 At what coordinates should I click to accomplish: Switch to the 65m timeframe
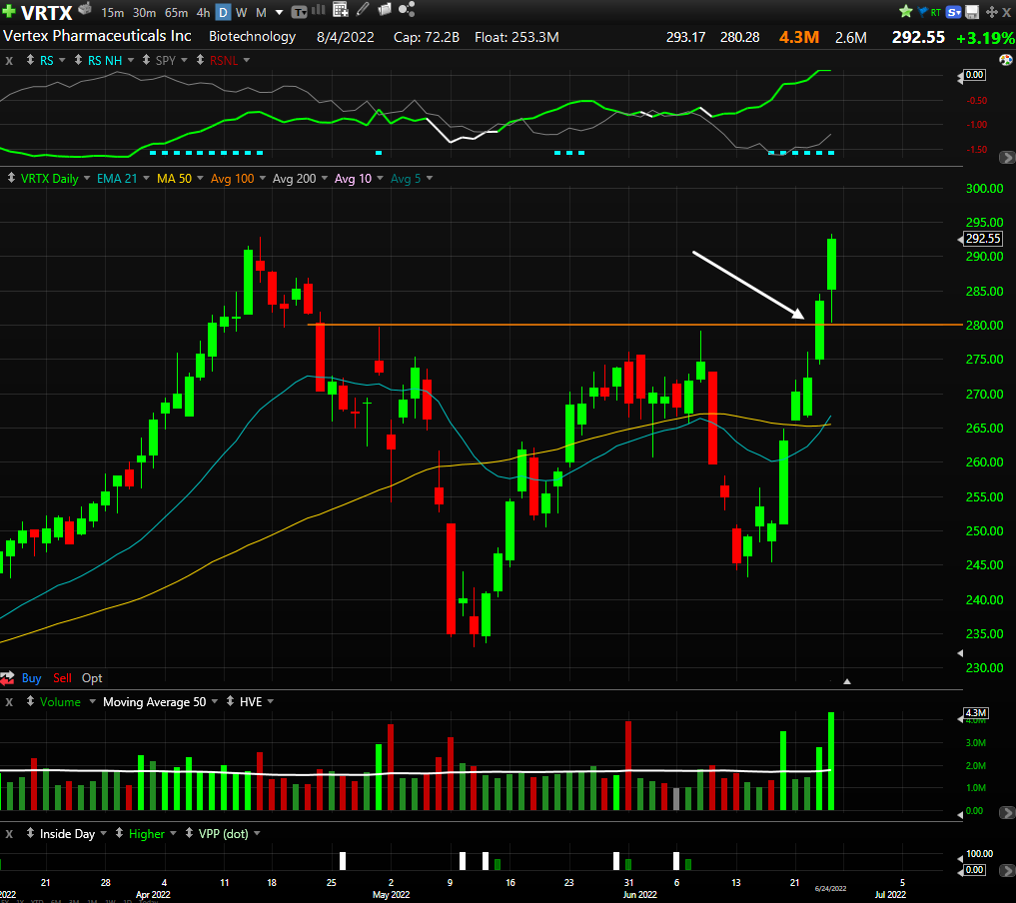[x=176, y=12]
